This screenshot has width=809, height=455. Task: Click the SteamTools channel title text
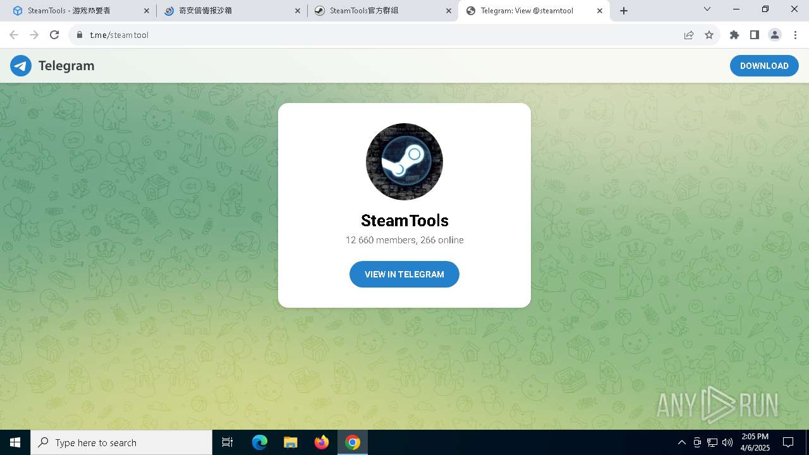[x=404, y=221]
